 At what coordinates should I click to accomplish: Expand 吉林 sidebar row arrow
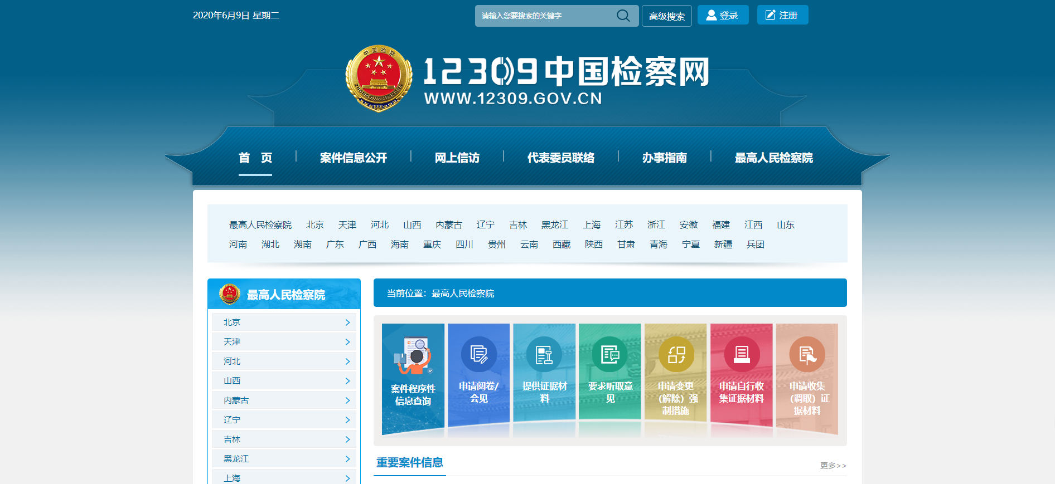347,439
